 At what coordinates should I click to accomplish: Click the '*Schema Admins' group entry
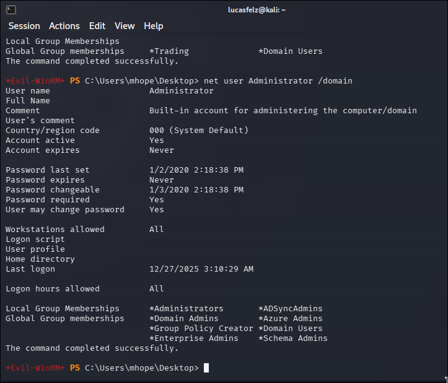pyautogui.click(x=293, y=338)
